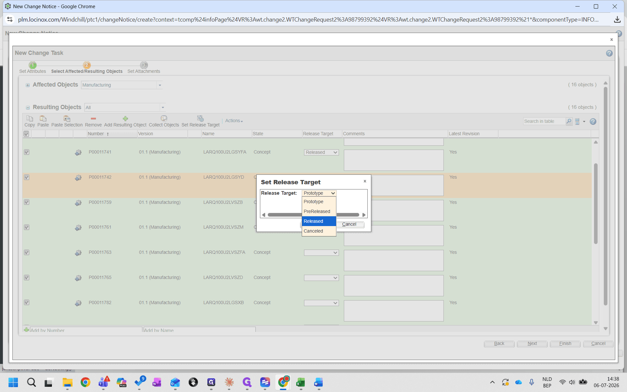Click the Finish wizard button
The image size is (627, 392).
tap(565, 344)
